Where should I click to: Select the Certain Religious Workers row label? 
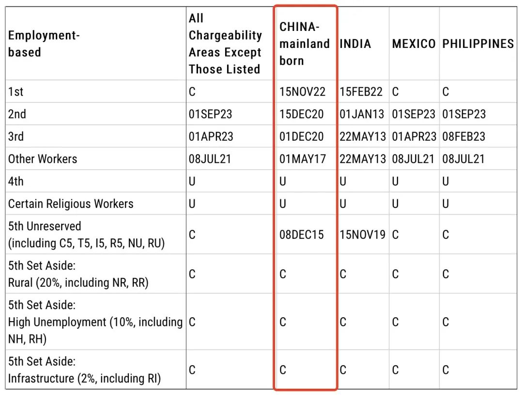[71, 204]
